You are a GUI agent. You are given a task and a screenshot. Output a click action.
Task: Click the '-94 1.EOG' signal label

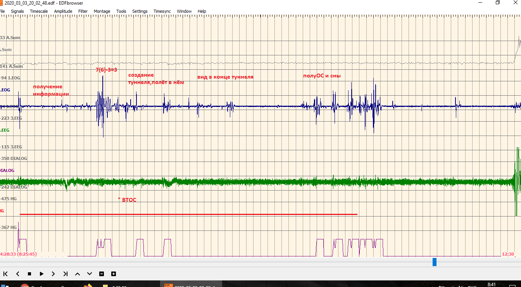[x=10, y=78]
